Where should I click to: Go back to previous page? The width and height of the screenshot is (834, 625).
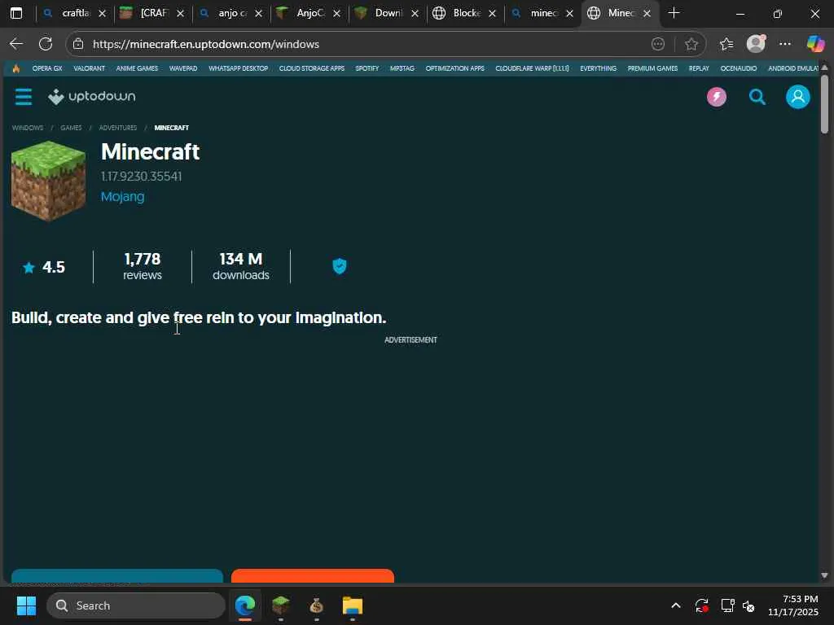click(16, 44)
